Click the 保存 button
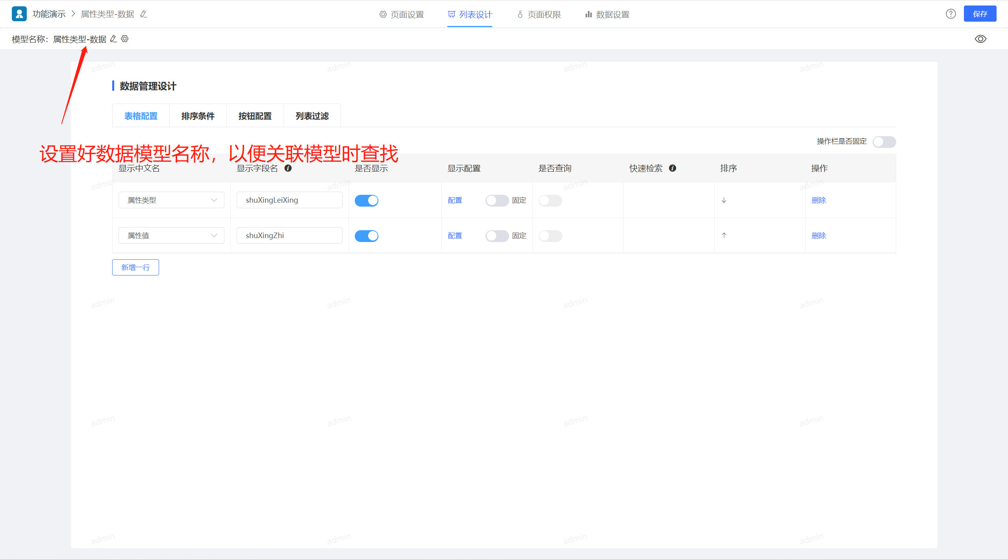 [980, 14]
